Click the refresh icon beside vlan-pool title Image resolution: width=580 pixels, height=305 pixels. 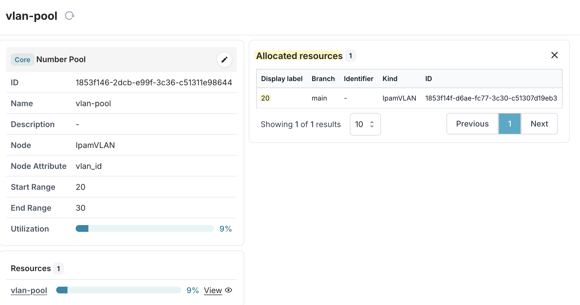[x=69, y=16]
